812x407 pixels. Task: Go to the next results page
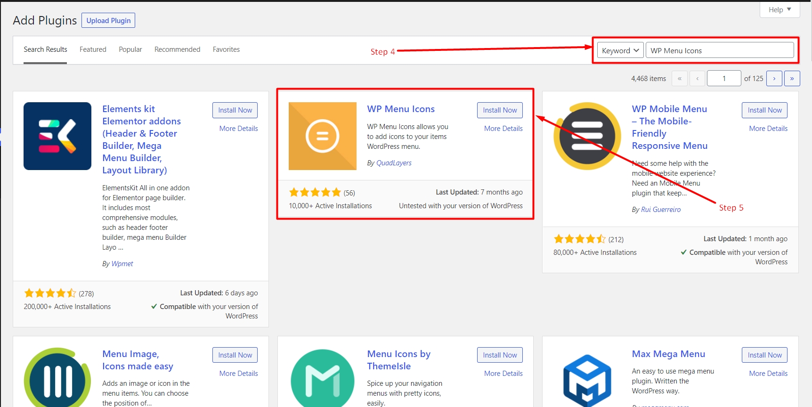774,78
